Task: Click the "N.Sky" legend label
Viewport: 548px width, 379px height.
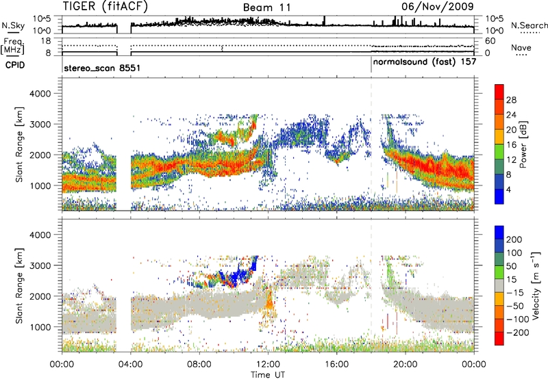Action: (13, 25)
